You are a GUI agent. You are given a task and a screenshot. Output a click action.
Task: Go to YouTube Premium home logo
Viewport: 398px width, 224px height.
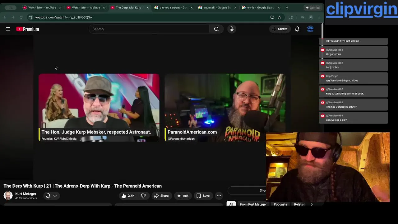coord(28,29)
